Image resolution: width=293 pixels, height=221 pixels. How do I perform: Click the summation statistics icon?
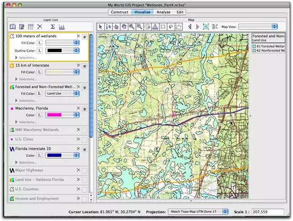pyautogui.click(x=53, y=27)
